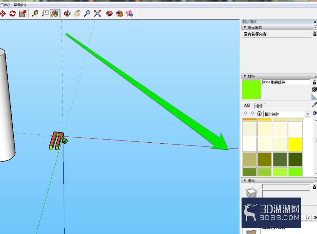The image size is (317, 234).
Task: Select the Zoom magnifier tool
Action: (87, 14)
